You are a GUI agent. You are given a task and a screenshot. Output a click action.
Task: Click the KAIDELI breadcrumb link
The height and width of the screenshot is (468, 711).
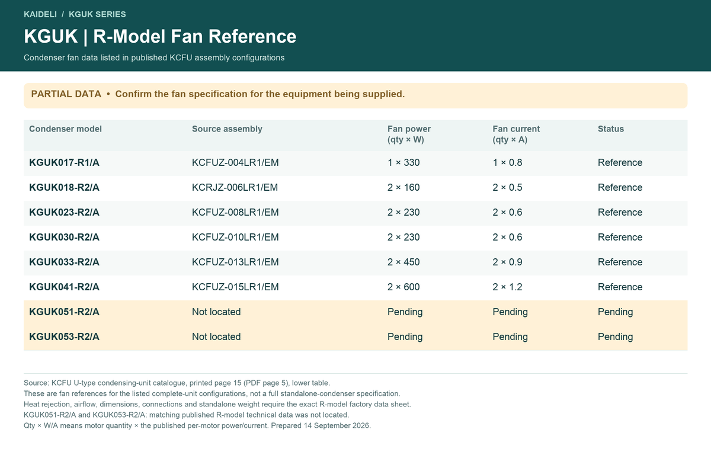pos(40,14)
